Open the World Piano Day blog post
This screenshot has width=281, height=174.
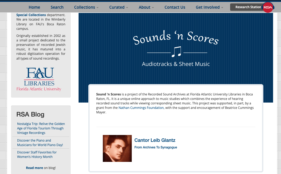click(x=40, y=143)
